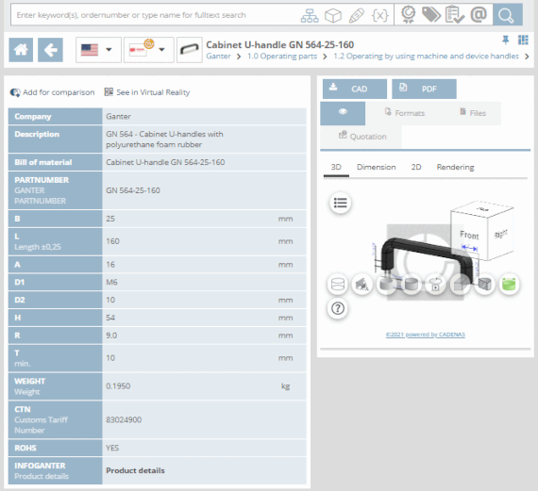Select the classification hierarchy search icon

click(310, 15)
